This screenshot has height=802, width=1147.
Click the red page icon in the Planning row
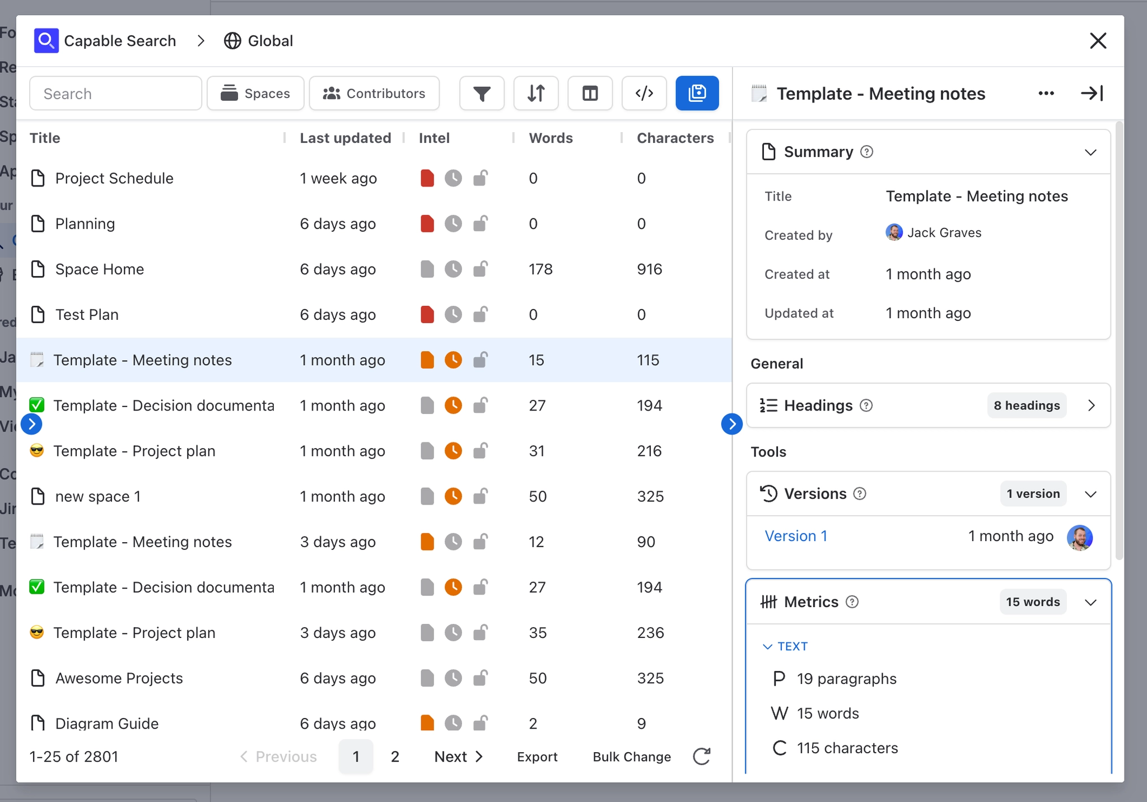[x=427, y=224]
